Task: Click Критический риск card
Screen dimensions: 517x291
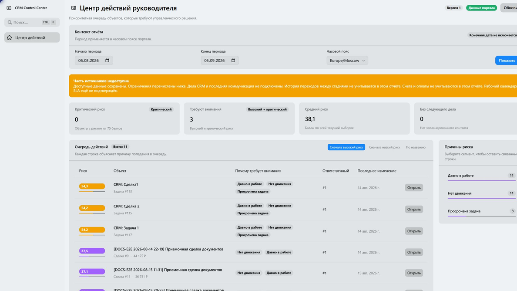Action: (124, 118)
